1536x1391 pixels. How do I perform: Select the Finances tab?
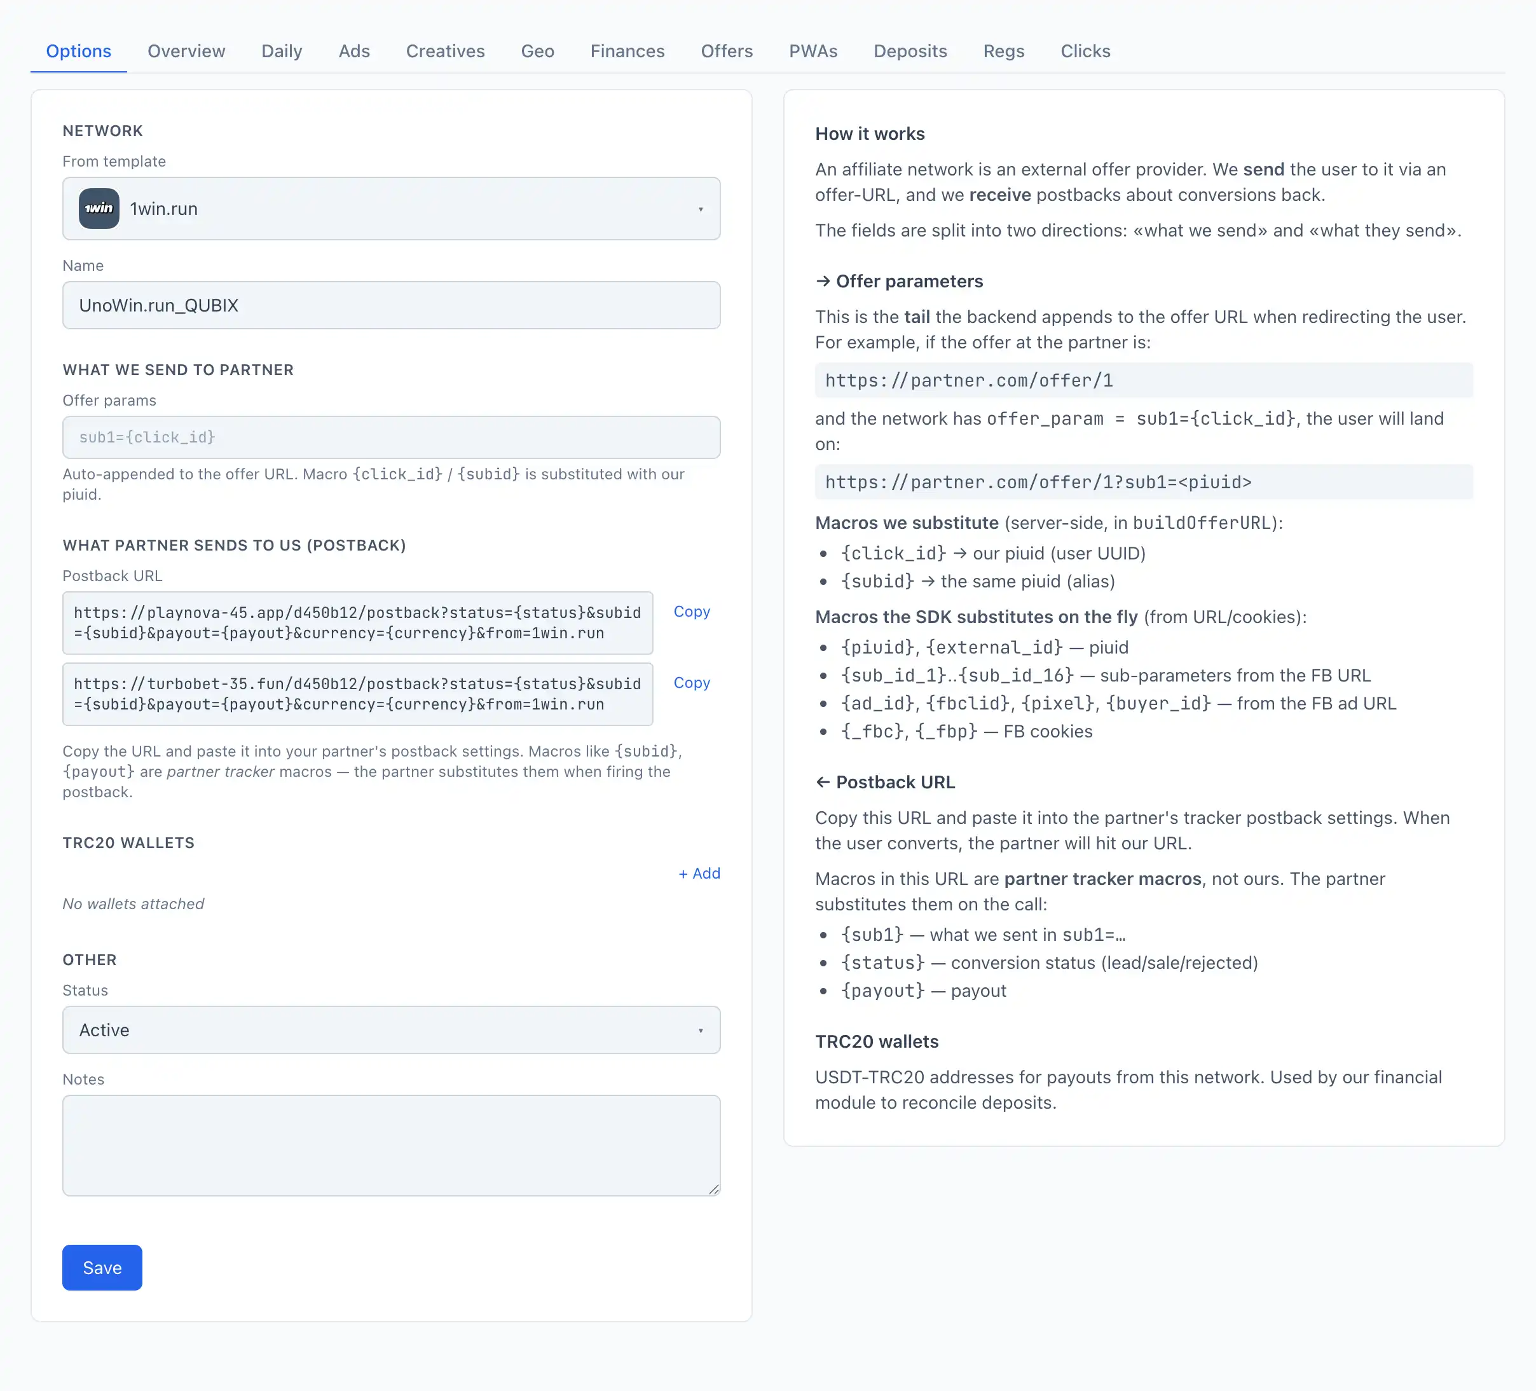(627, 51)
